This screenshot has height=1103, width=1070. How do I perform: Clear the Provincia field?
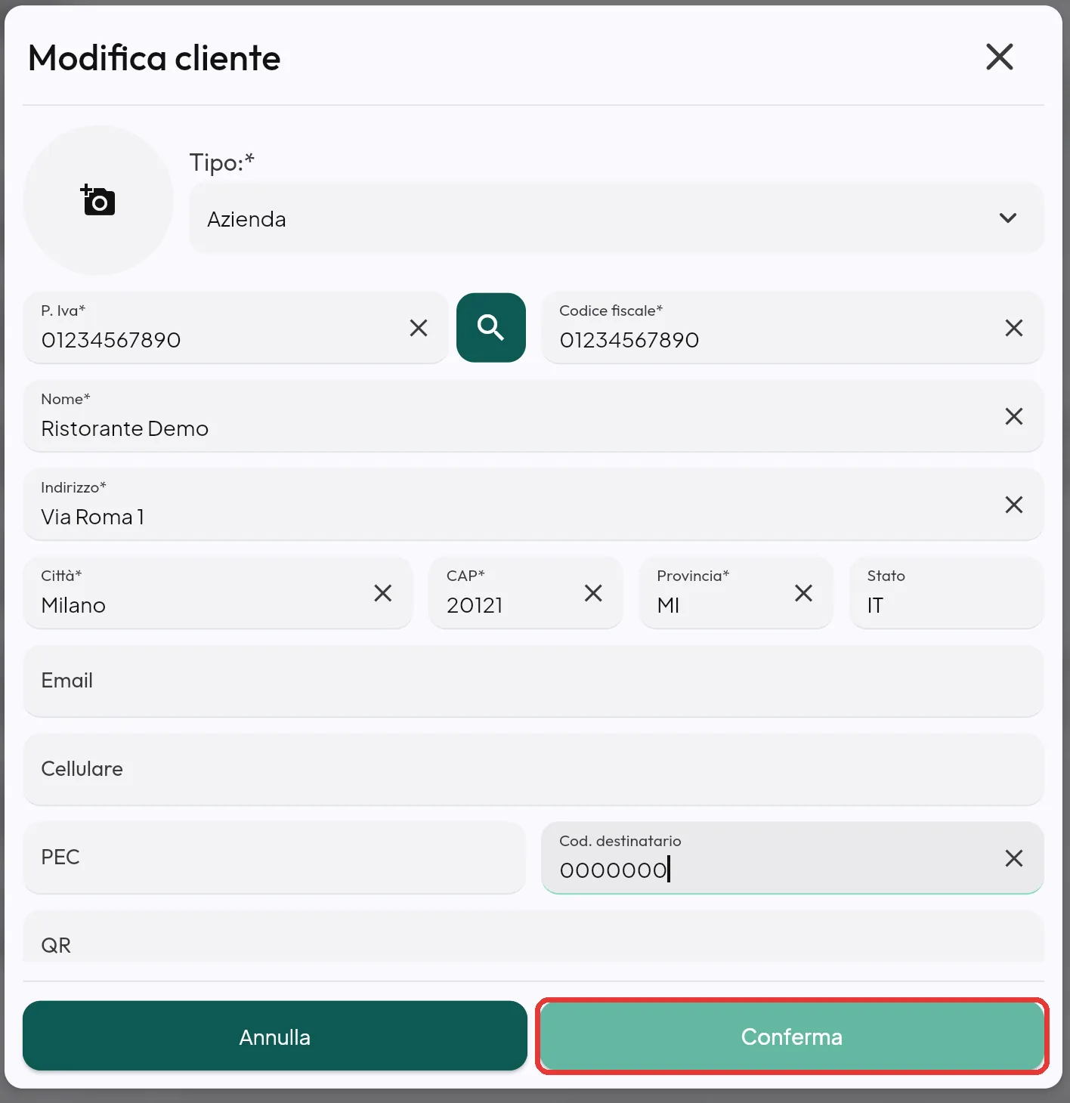tap(804, 593)
